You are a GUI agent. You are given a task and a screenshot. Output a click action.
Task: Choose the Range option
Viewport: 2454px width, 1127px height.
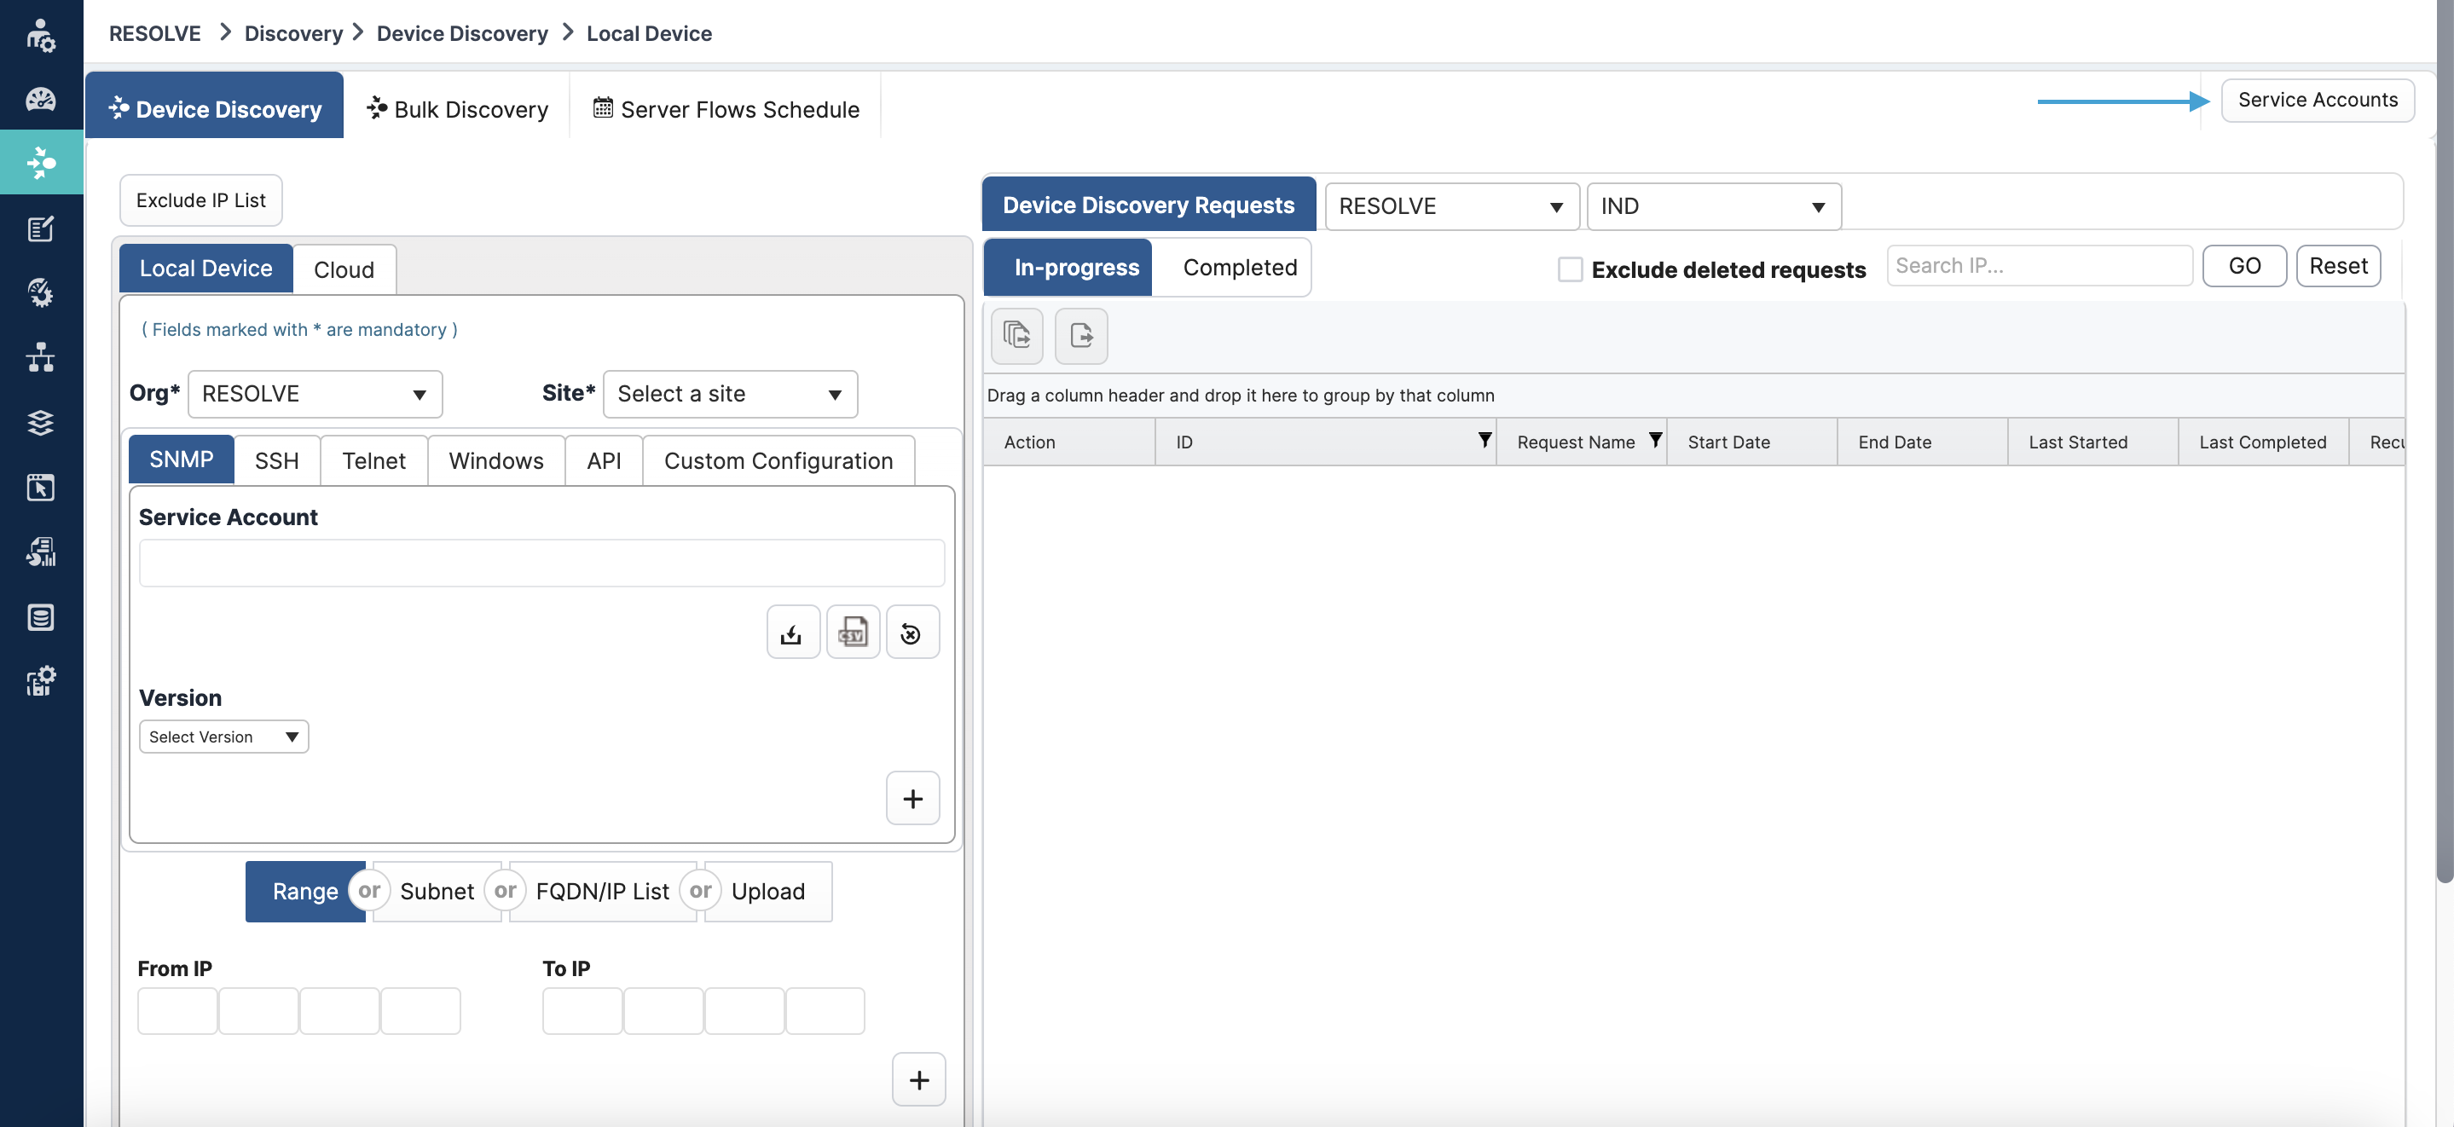tap(305, 891)
